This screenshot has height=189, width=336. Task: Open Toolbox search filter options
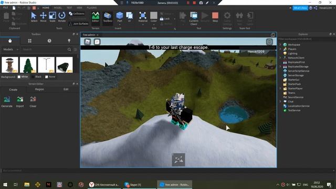point(76,49)
